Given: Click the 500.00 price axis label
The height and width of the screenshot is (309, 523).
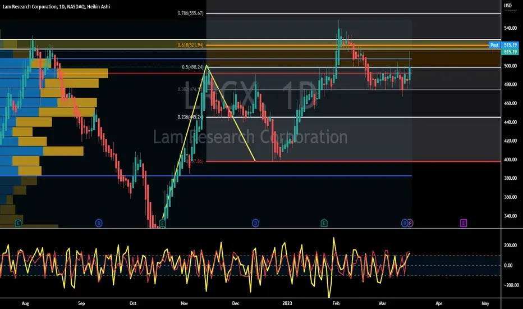Looking at the screenshot, I should tap(510, 66).
